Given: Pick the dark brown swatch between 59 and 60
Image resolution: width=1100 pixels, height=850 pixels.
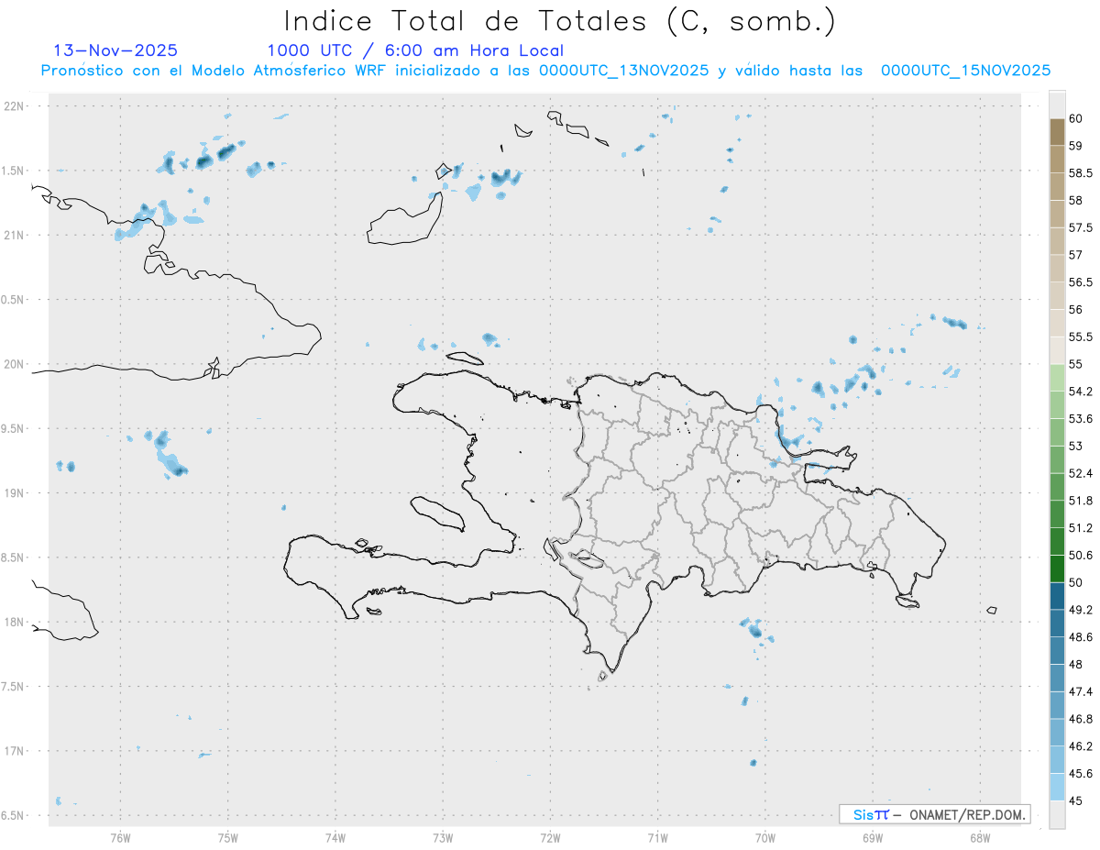Looking at the screenshot, I should pyautogui.click(x=1057, y=132).
